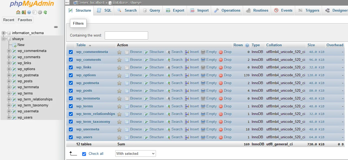The height and width of the screenshot is (160, 348).
Task: Click the green reload navigation icon
Action: [x=45, y=12]
